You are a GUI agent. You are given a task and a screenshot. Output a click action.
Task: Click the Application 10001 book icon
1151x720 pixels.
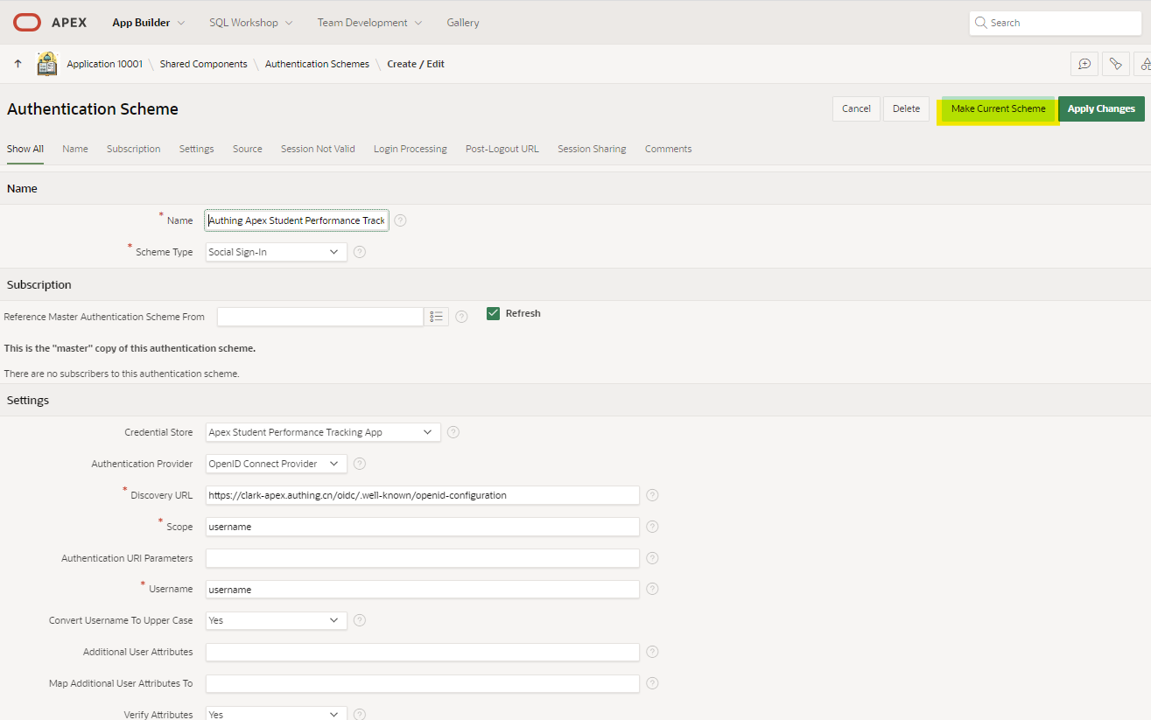[47, 64]
